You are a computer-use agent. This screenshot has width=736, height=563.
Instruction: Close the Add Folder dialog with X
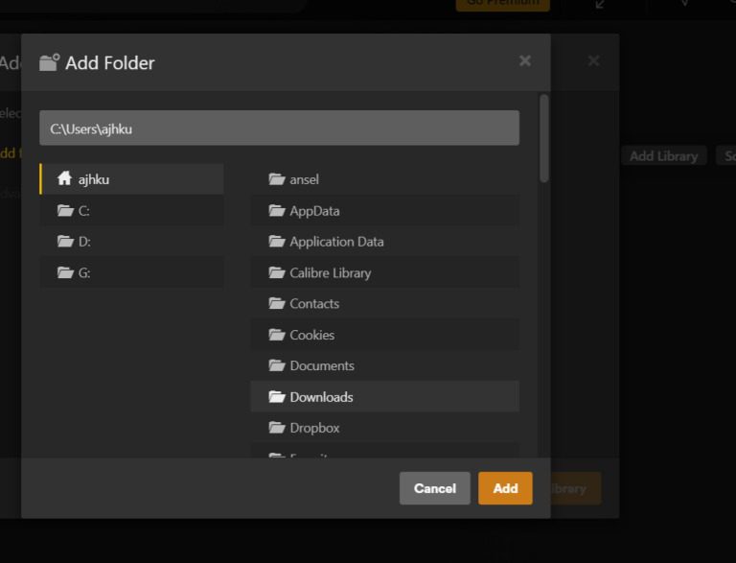coord(524,61)
